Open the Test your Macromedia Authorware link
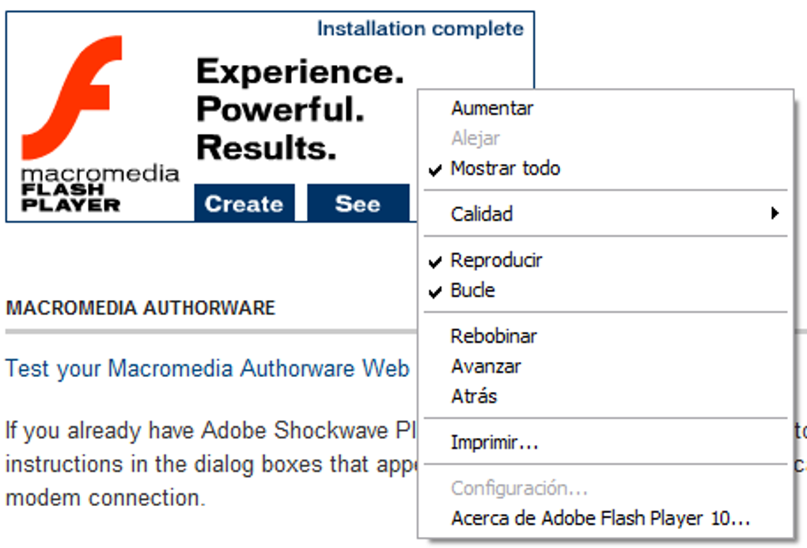Image resolution: width=807 pixels, height=548 pixels. click(207, 369)
